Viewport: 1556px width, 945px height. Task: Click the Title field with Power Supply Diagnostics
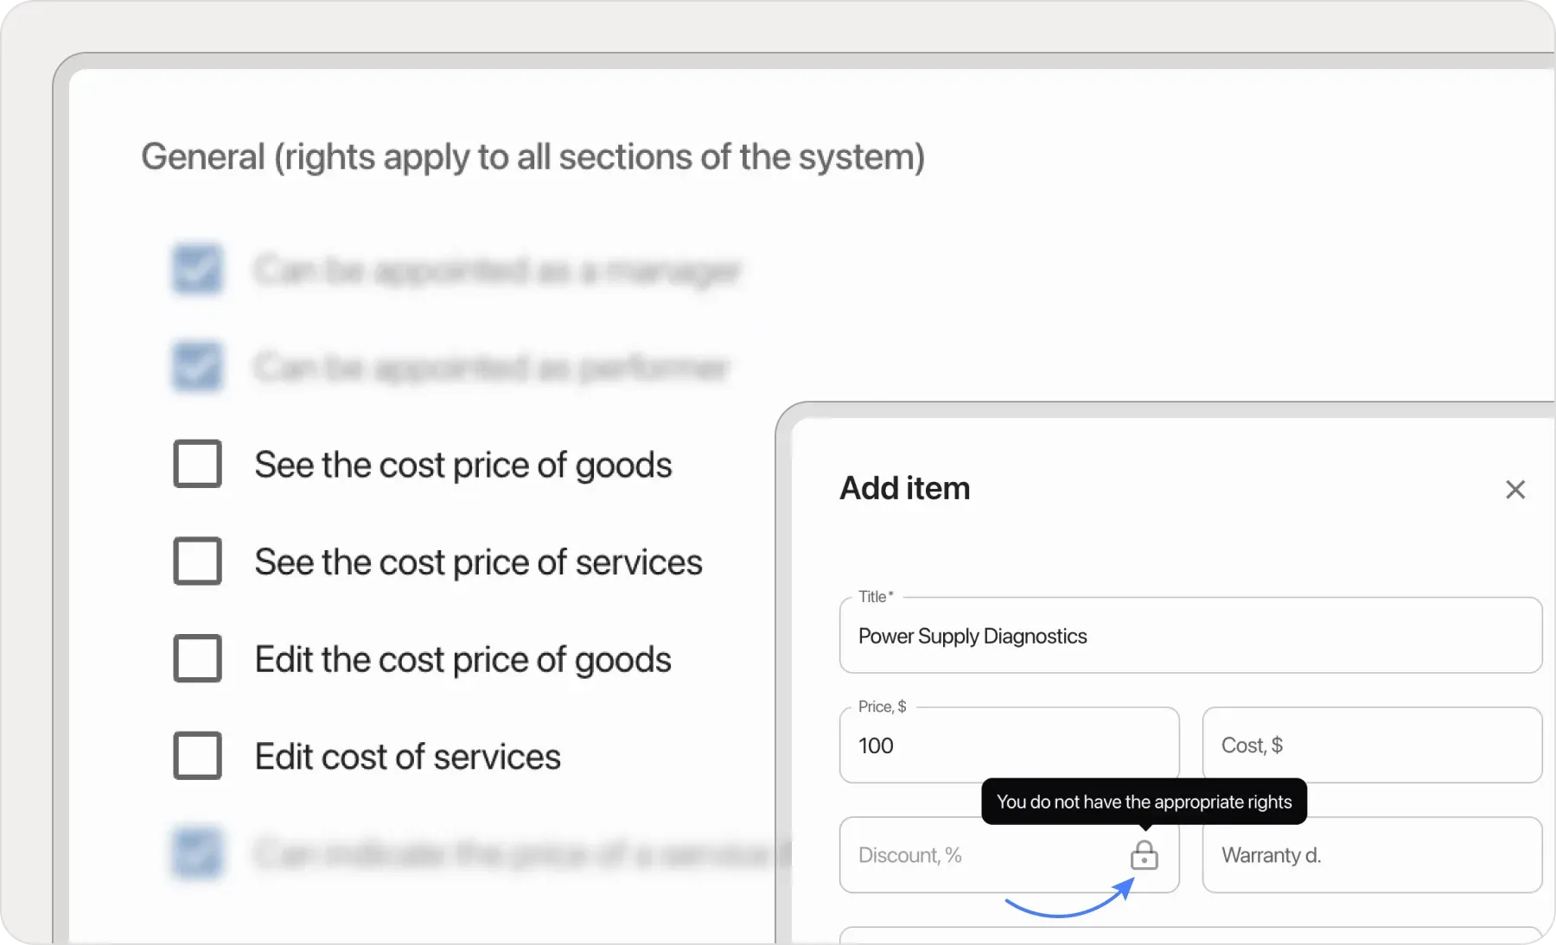click(1189, 637)
